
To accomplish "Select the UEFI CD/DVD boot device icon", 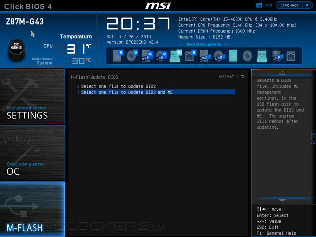I will coord(132,56).
